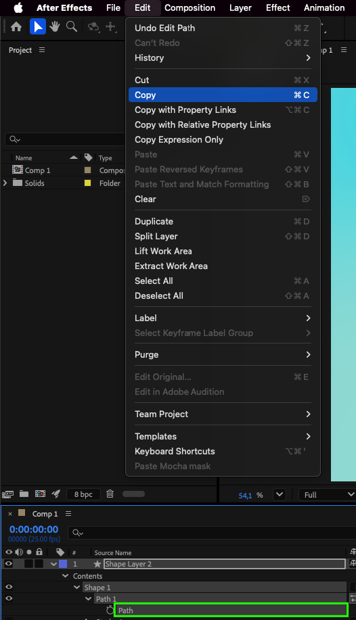Click the lock column header icon
Viewport: 356px width, 620px height.
point(39,552)
